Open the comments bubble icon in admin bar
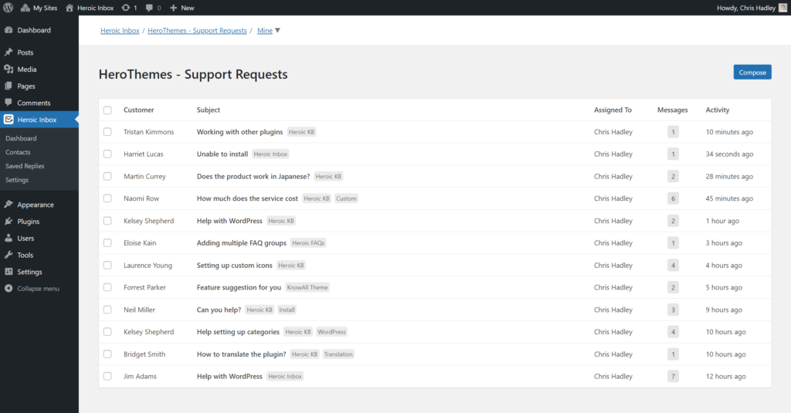The width and height of the screenshot is (791, 413). [149, 8]
